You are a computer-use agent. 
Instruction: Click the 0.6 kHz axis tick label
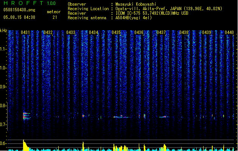(x=3, y=143)
